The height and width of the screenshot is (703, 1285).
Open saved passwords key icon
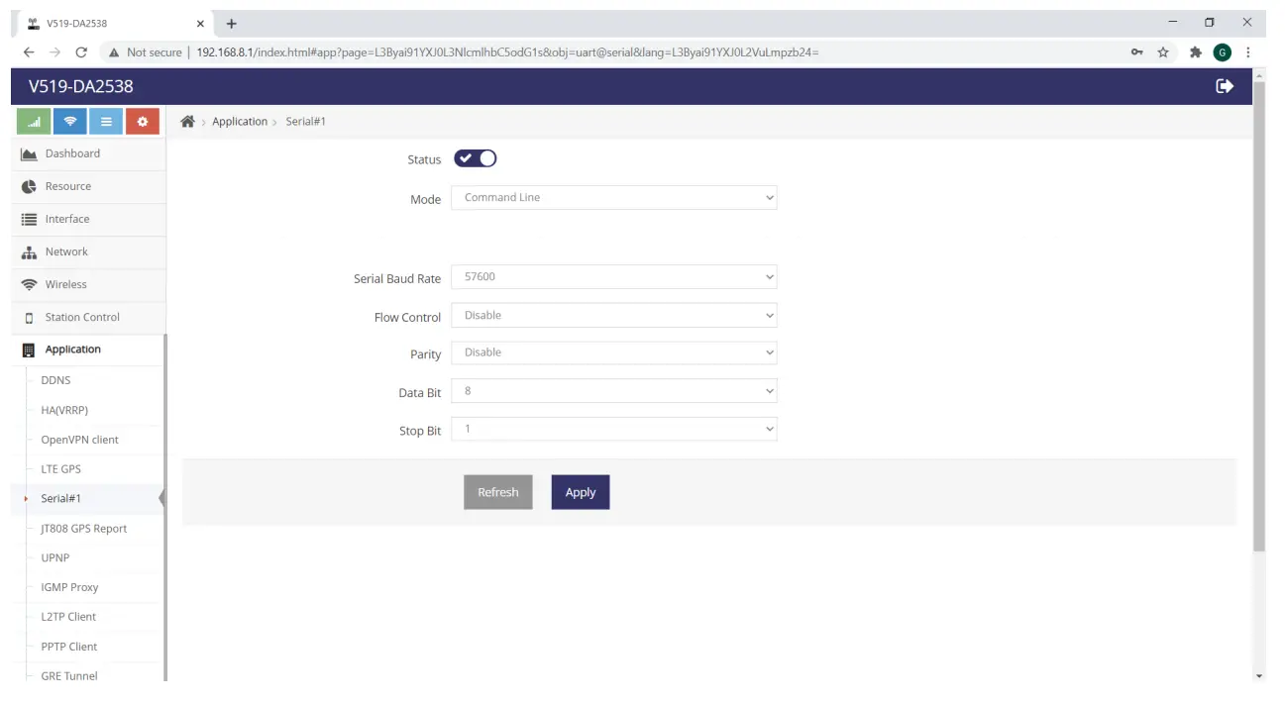1137,52
